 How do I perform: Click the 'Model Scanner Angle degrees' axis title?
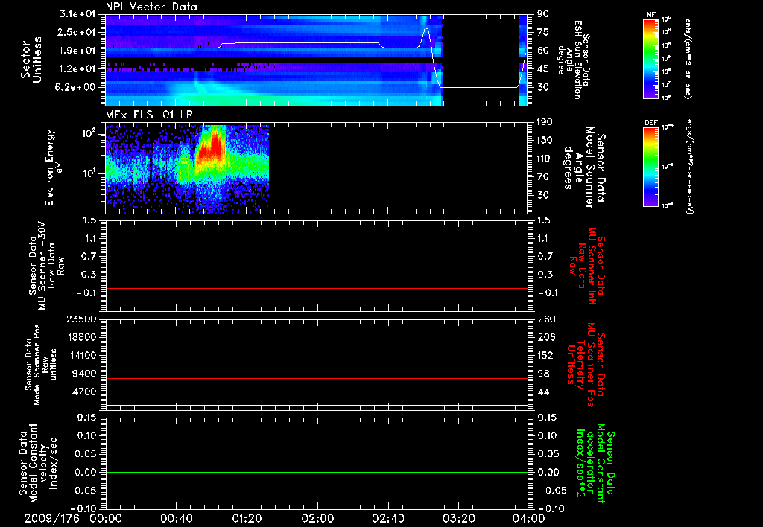click(x=584, y=168)
